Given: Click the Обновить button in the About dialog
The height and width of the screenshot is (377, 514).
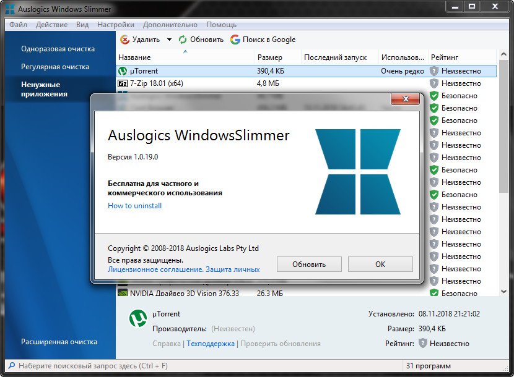Looking at the screenshot, I should [309, 264].
